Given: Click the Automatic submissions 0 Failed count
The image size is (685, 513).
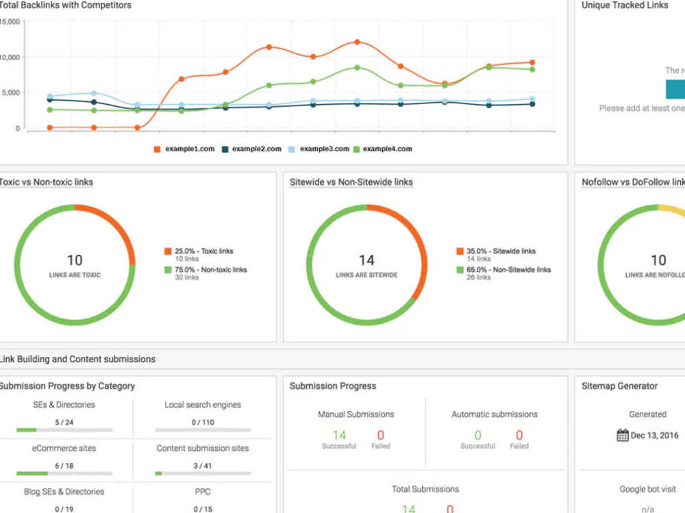Looking at the screenshot, I should (519, 435).
